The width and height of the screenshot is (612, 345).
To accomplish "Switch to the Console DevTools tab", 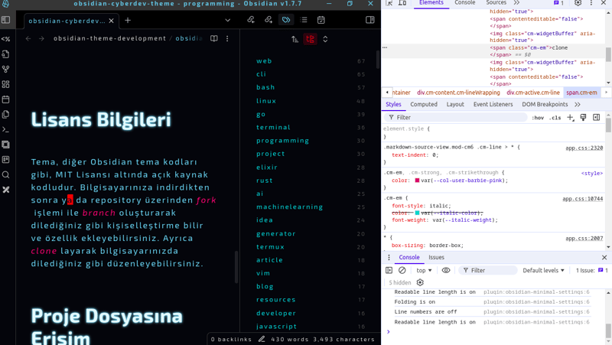I will tap(465, 3).
